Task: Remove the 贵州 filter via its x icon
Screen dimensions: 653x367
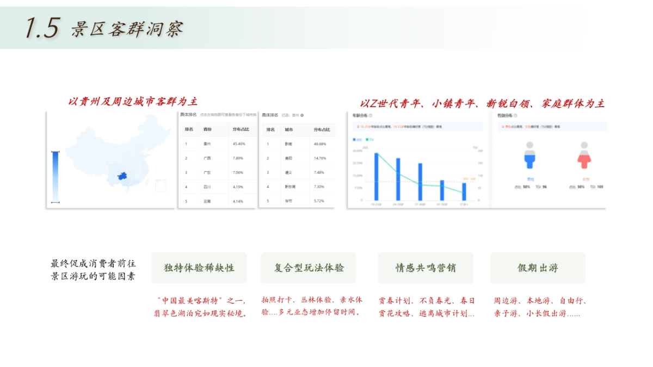Action: click(x=302, y=115)
